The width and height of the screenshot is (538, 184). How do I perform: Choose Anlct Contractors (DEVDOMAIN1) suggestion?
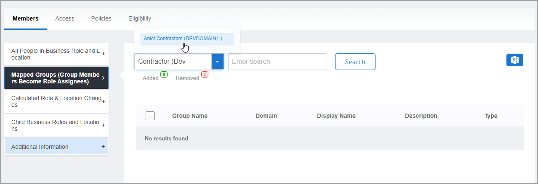coord(183,39)
